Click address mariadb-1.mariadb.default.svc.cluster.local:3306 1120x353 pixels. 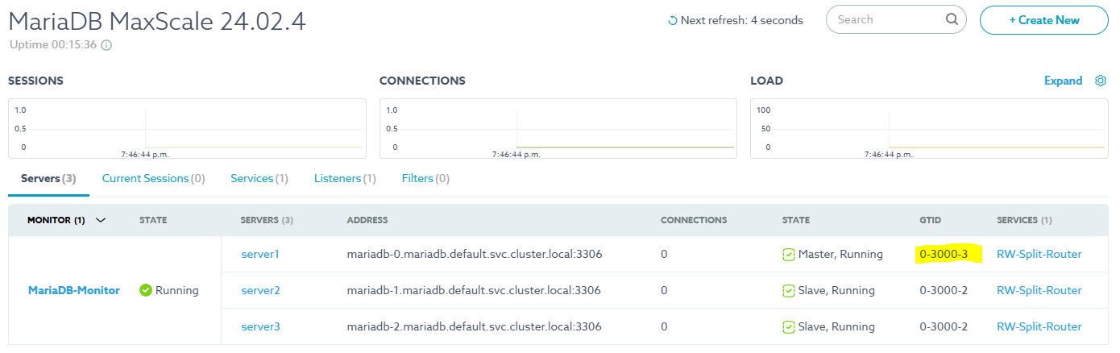click(x=475, y=290)
